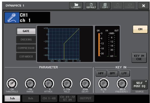Open SELF POST EQ source selector
Screen dimensions: 150x103
click(x=139, y=85)
